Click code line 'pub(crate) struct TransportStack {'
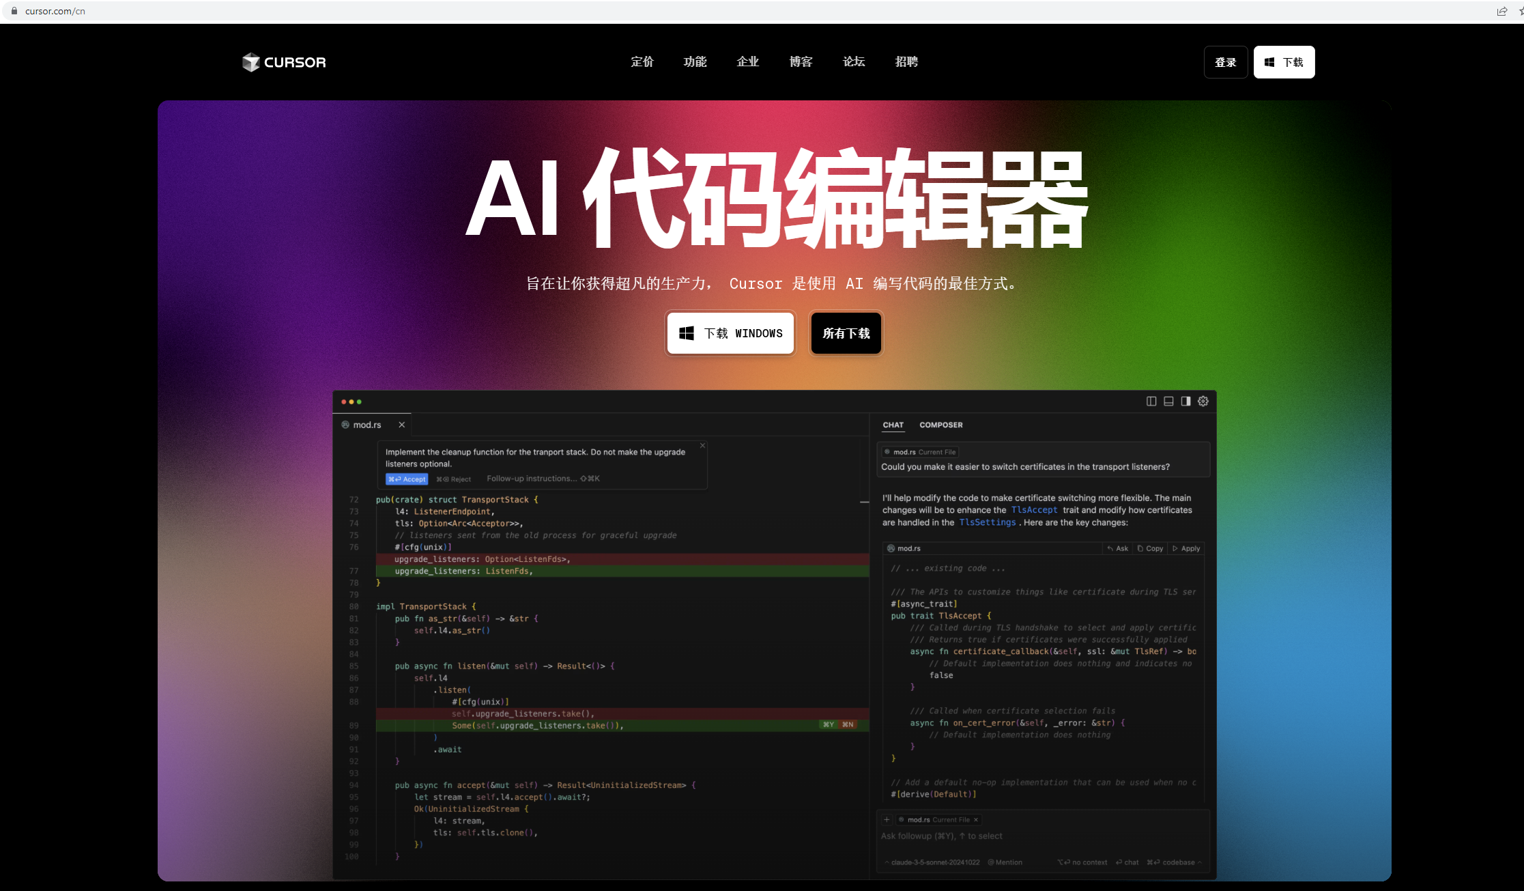 [457, 500]
